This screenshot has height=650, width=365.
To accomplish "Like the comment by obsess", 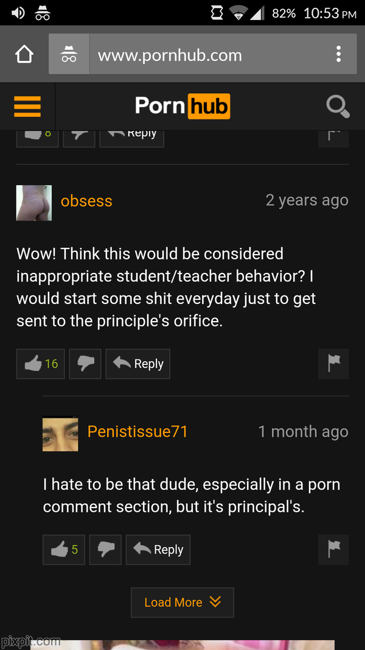I will [x=41, y=364].
